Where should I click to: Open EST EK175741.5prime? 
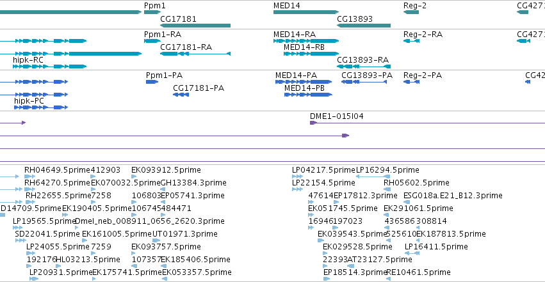[127, 272]
